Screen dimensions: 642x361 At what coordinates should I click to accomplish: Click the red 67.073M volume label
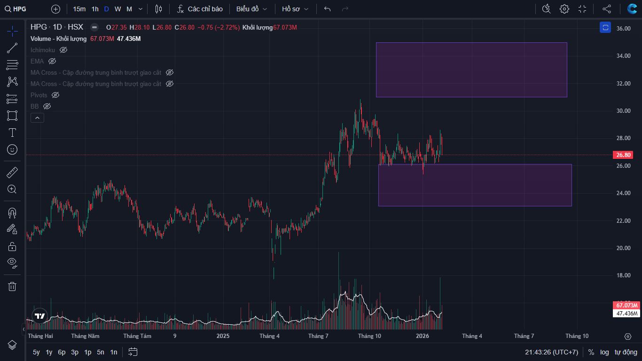tap(626, 306)
